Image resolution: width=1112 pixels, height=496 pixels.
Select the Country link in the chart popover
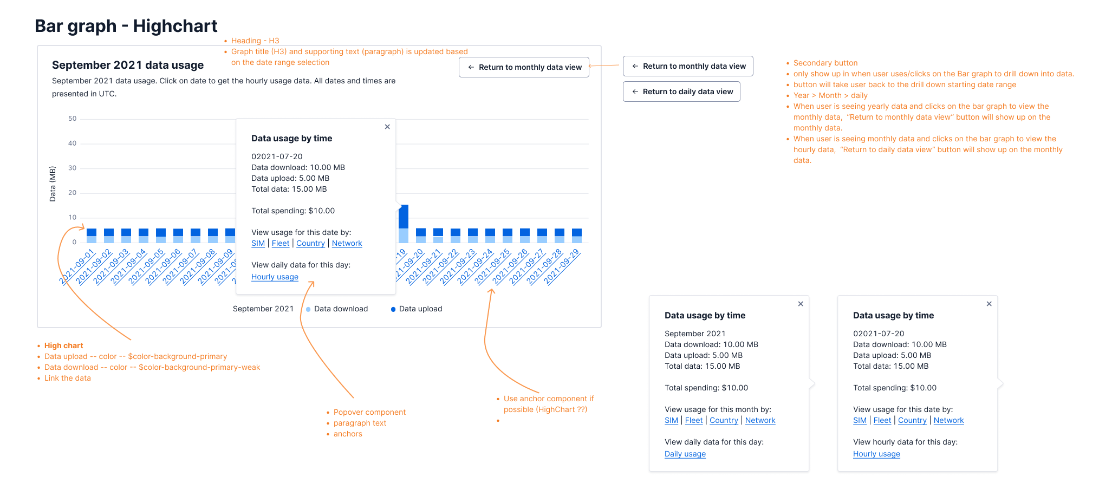pyautogui.click(x=310, y=244)
